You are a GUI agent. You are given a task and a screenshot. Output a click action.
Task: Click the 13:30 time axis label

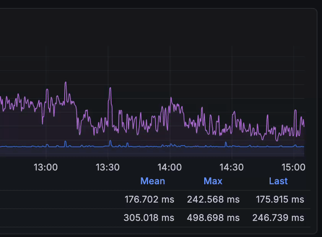click(107, 167)
